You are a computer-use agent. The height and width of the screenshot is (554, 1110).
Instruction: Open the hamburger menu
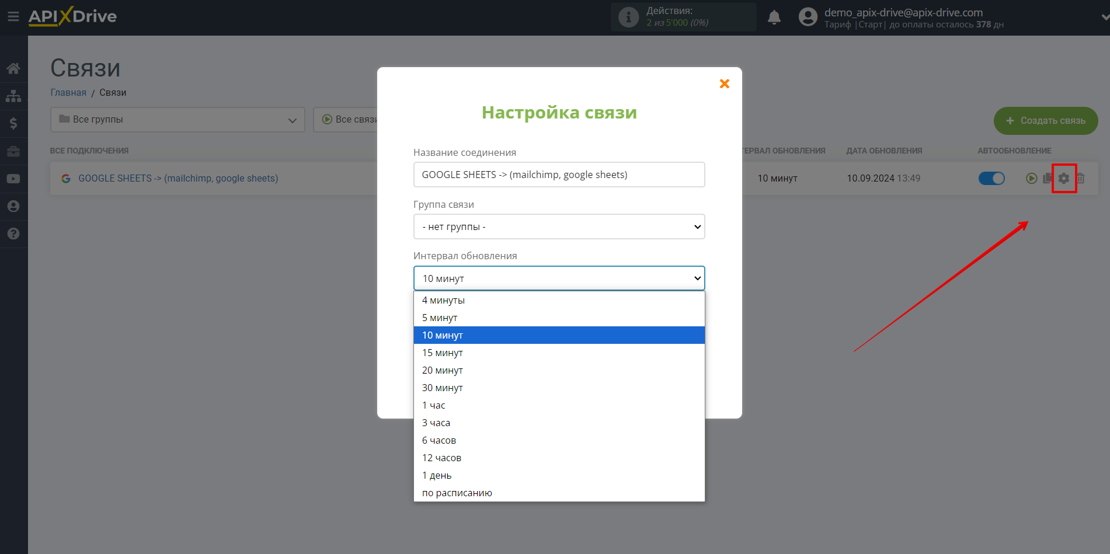13,17
